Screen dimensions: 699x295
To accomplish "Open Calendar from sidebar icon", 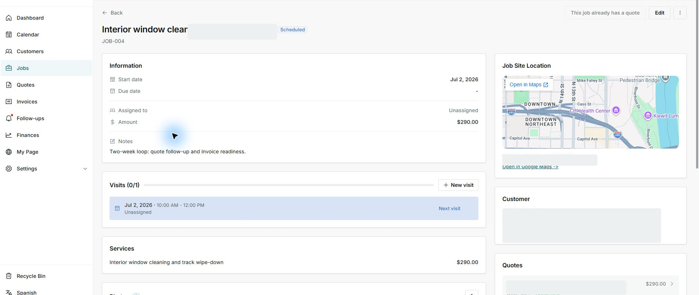I will (9, 35).
